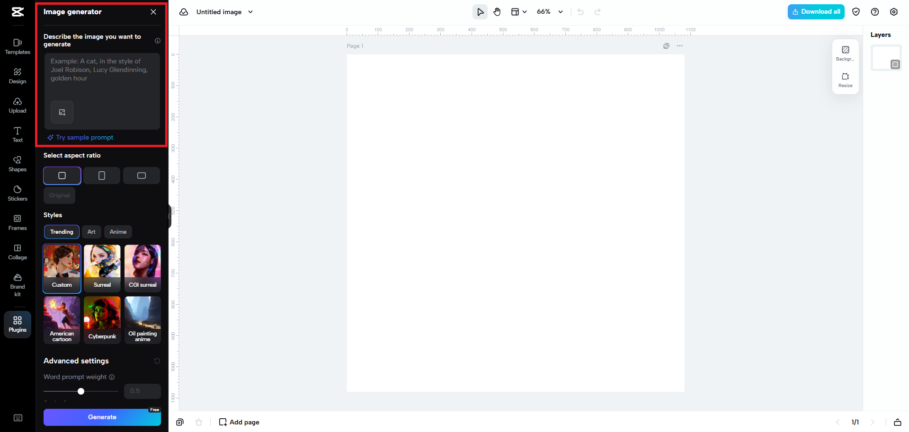909x432 pixels.
Task: Select the Text tool
Action: (x=17, y=134)
